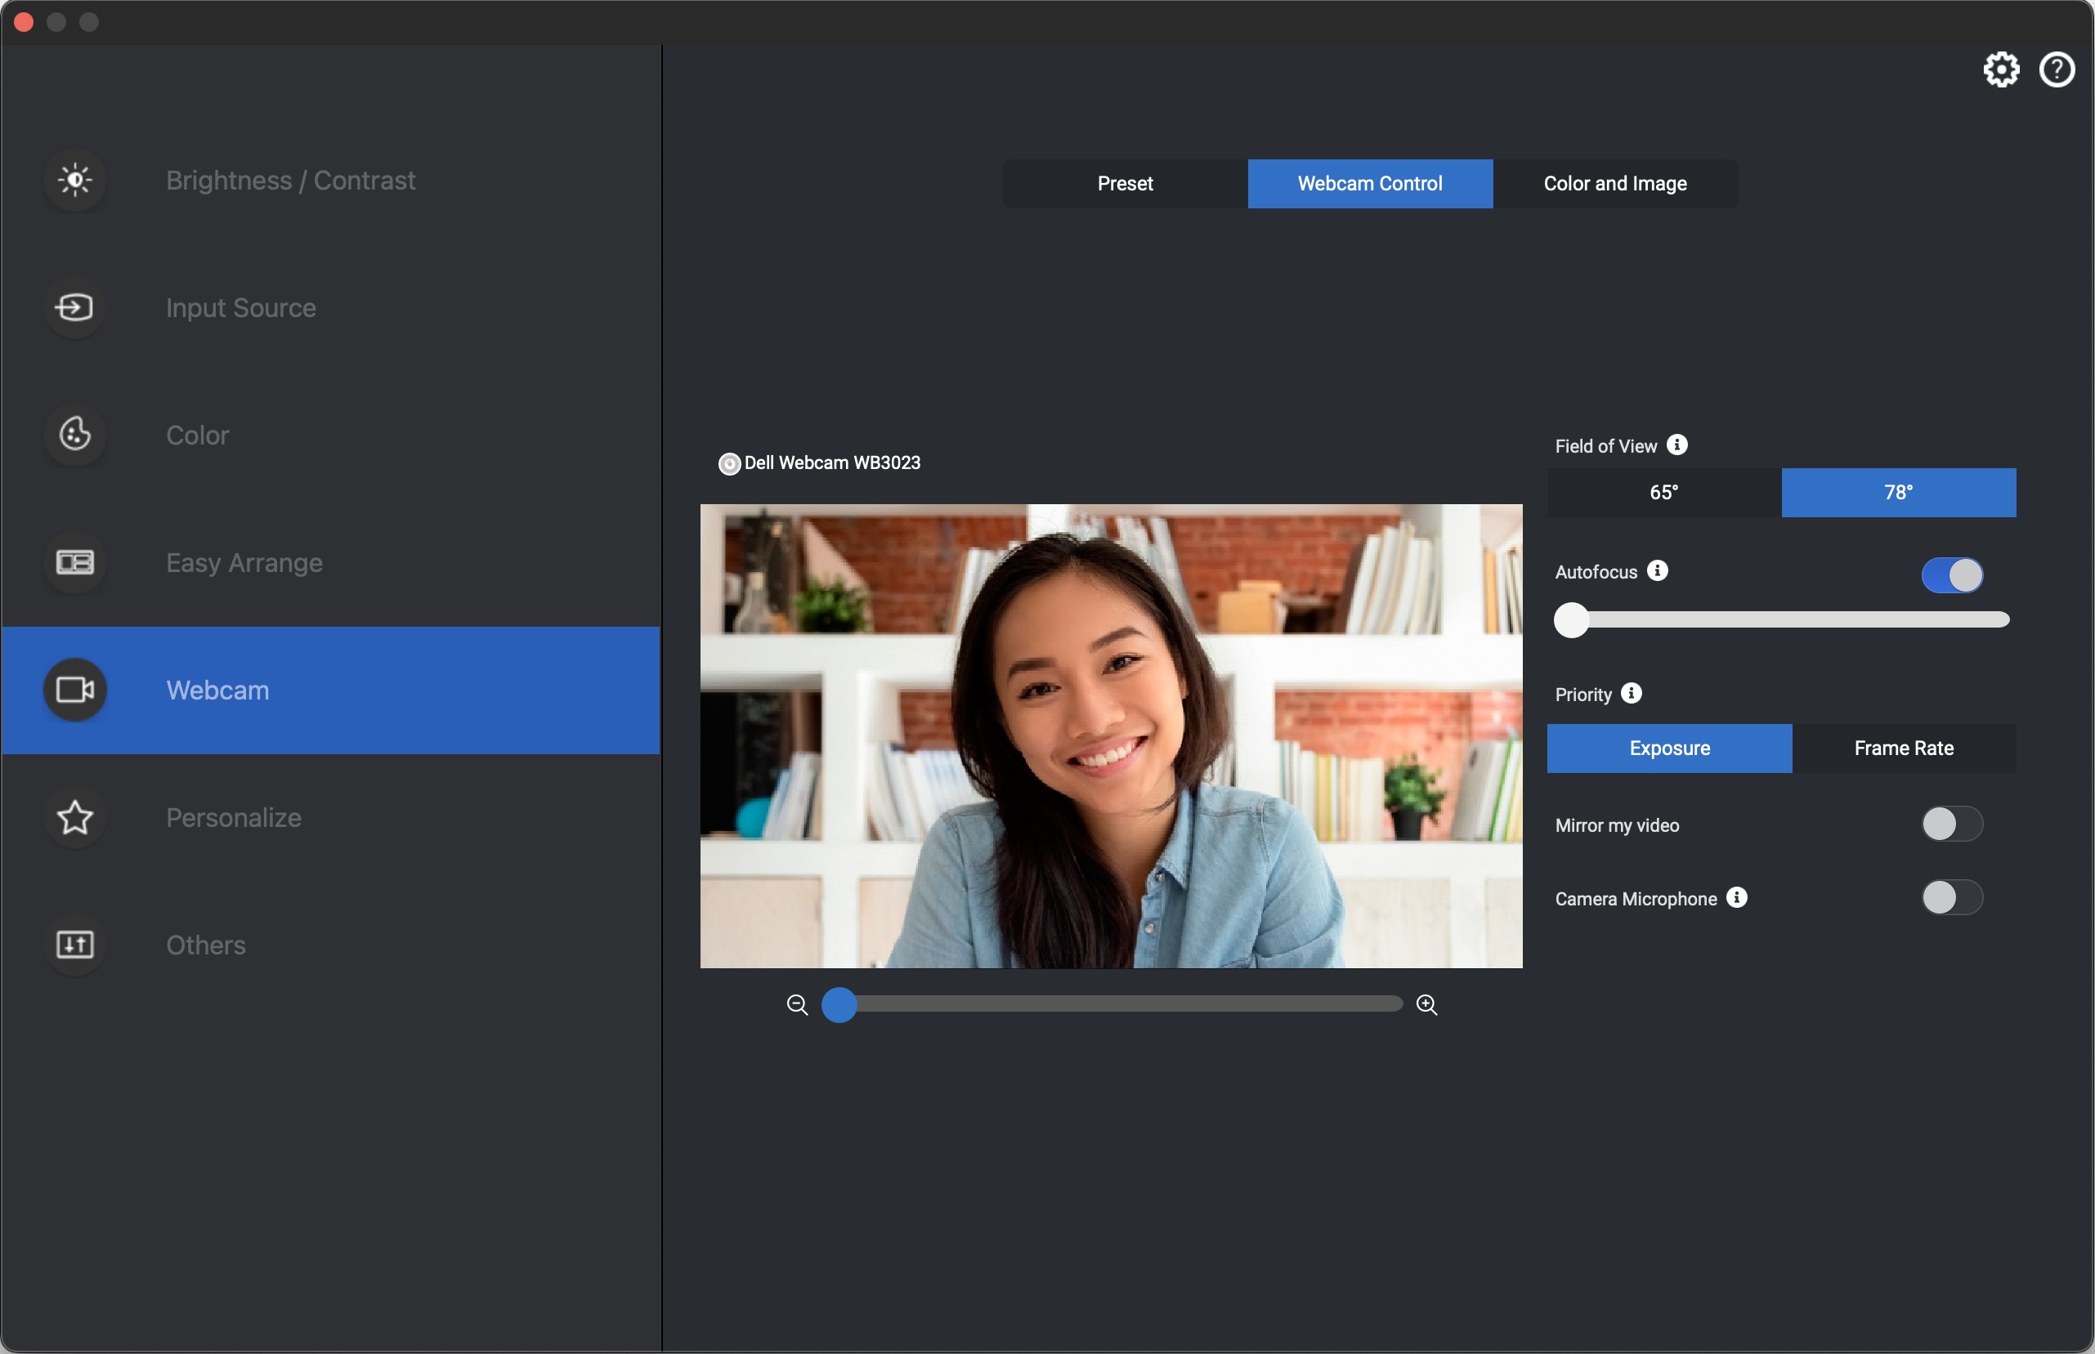Select the Exposure priority button
The height and width of the screenshot is (1354, 2095).
tap(1669, 748)
